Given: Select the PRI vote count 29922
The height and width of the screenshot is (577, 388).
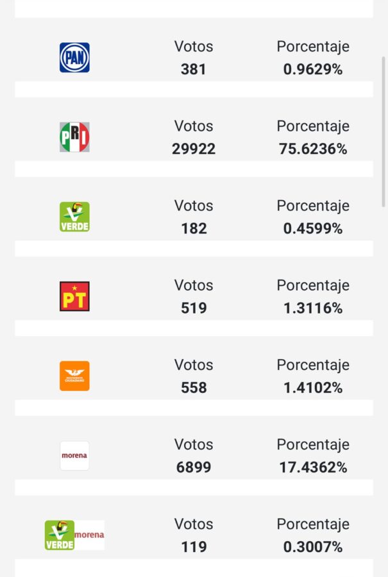Looking at the screenshot, I should coord(194,149).
